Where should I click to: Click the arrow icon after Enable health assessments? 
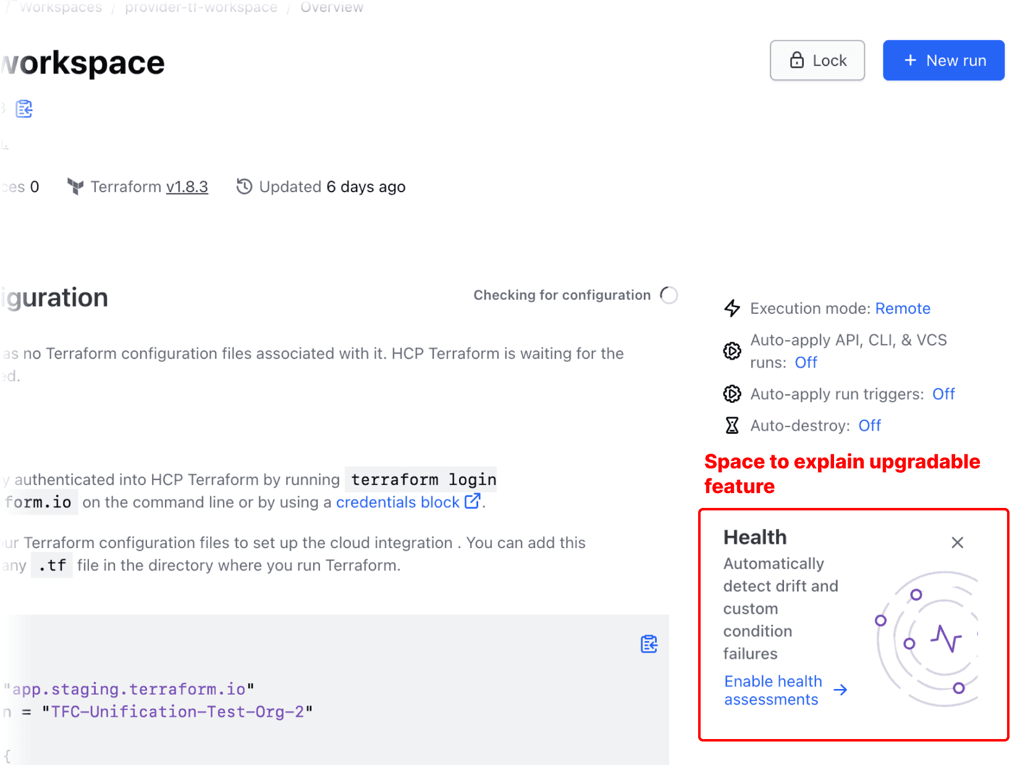[x=841, y=690]
